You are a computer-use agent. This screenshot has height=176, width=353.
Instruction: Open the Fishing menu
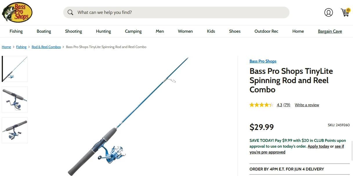pyautogui.click(x=16, y=31)
